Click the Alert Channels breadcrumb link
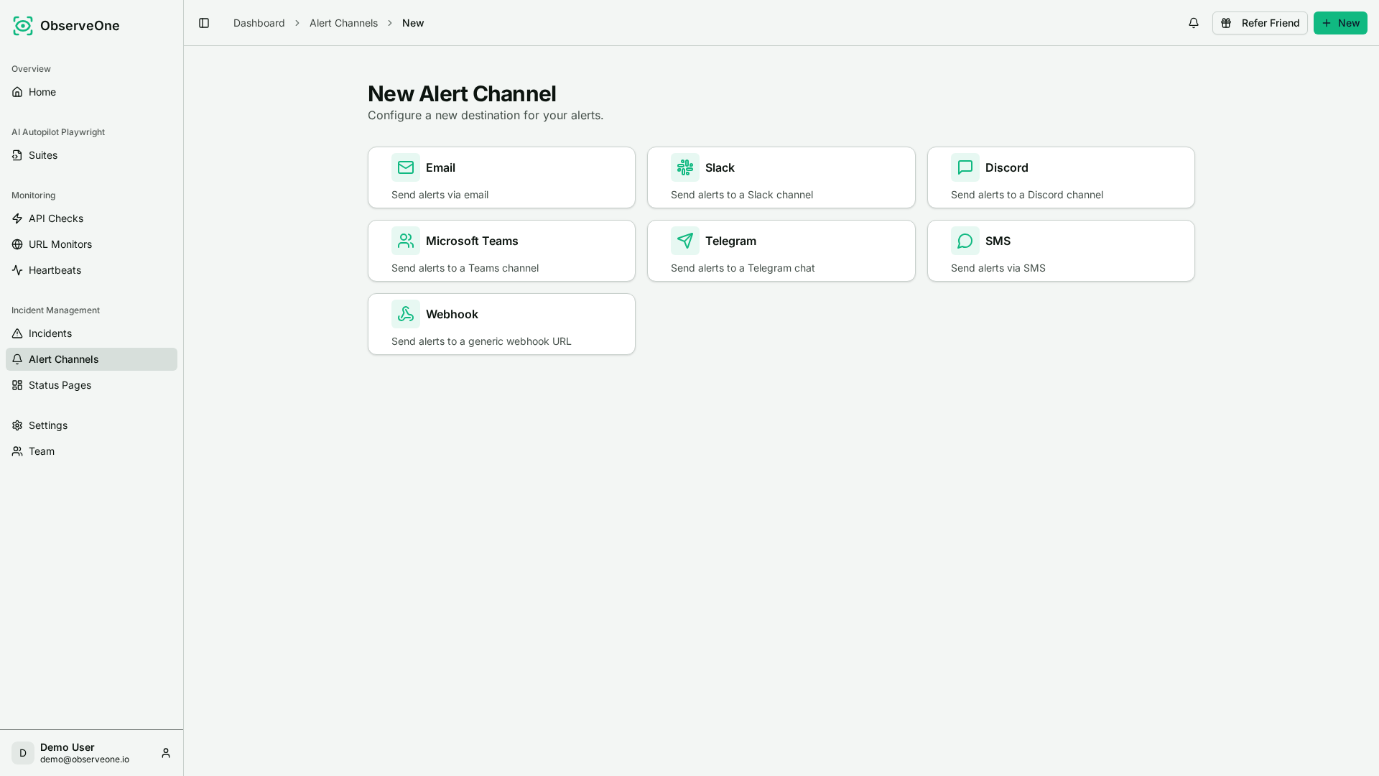The width and height of the screenshot is (1379, 776). [343, 23]
